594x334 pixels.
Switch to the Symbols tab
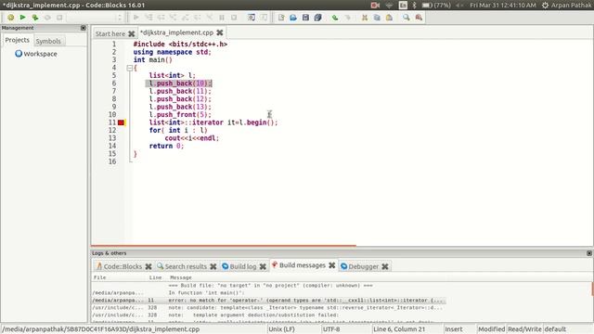[x=48, y=41]
